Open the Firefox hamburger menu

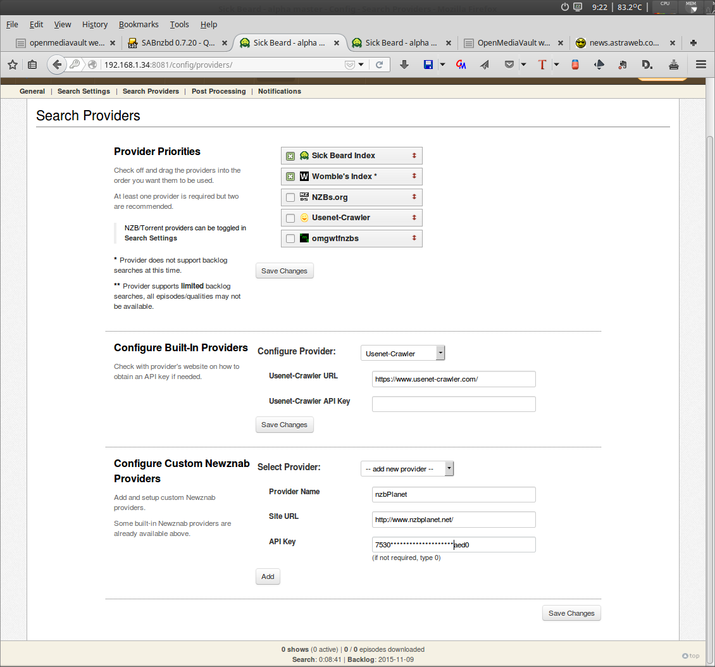(700, 65)
